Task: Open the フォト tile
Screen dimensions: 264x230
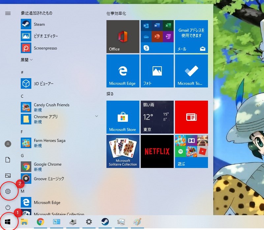Action: [157, 71]
